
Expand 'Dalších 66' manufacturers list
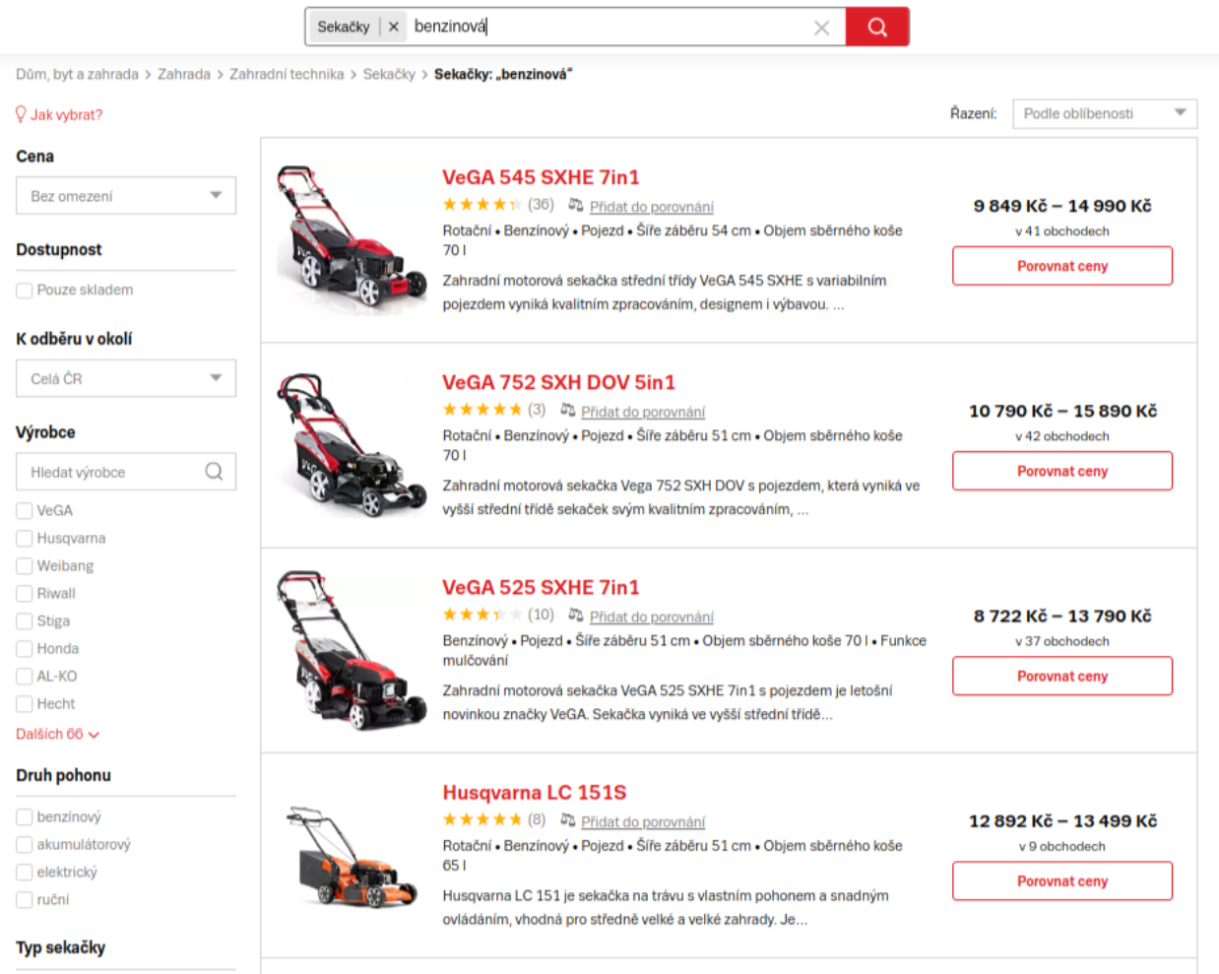point(57,734)
